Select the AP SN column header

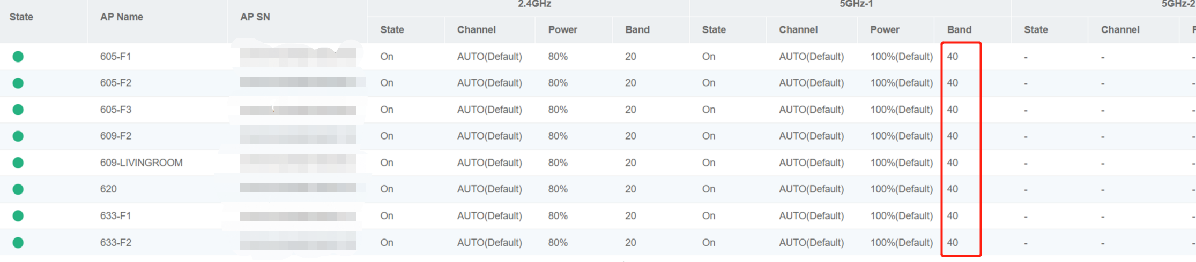(x=255, y=17)
